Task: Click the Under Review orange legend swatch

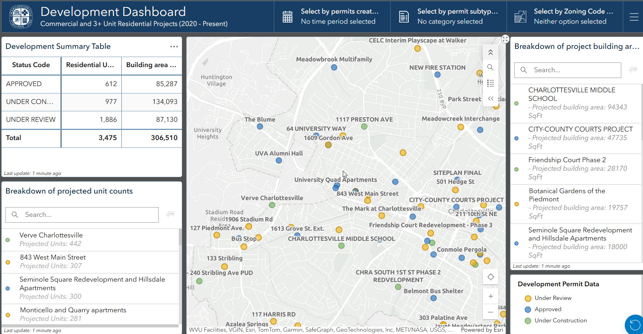Action: pyautogui.click(x=528, y=298)
